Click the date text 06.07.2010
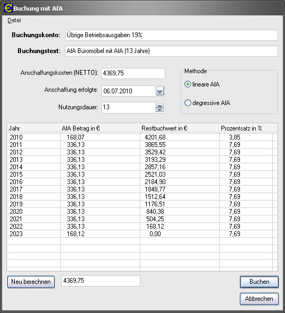 coord(118,91)
